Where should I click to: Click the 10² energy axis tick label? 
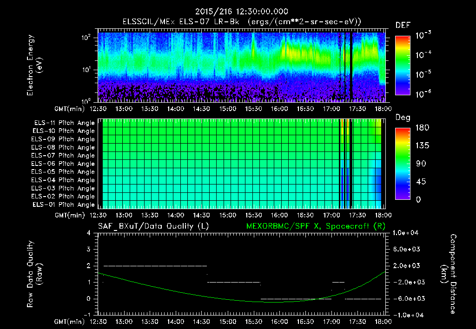pos(86,38)
